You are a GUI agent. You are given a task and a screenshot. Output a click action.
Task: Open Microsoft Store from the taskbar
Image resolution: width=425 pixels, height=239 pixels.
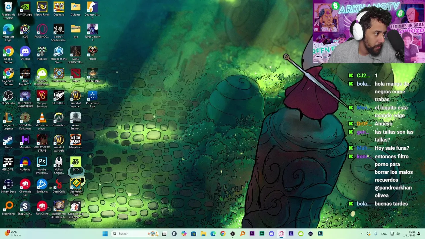(x=194, y=234)
